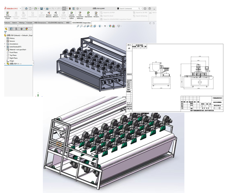Toggle Hide/Show Items in view toolbar

[105, 26]
